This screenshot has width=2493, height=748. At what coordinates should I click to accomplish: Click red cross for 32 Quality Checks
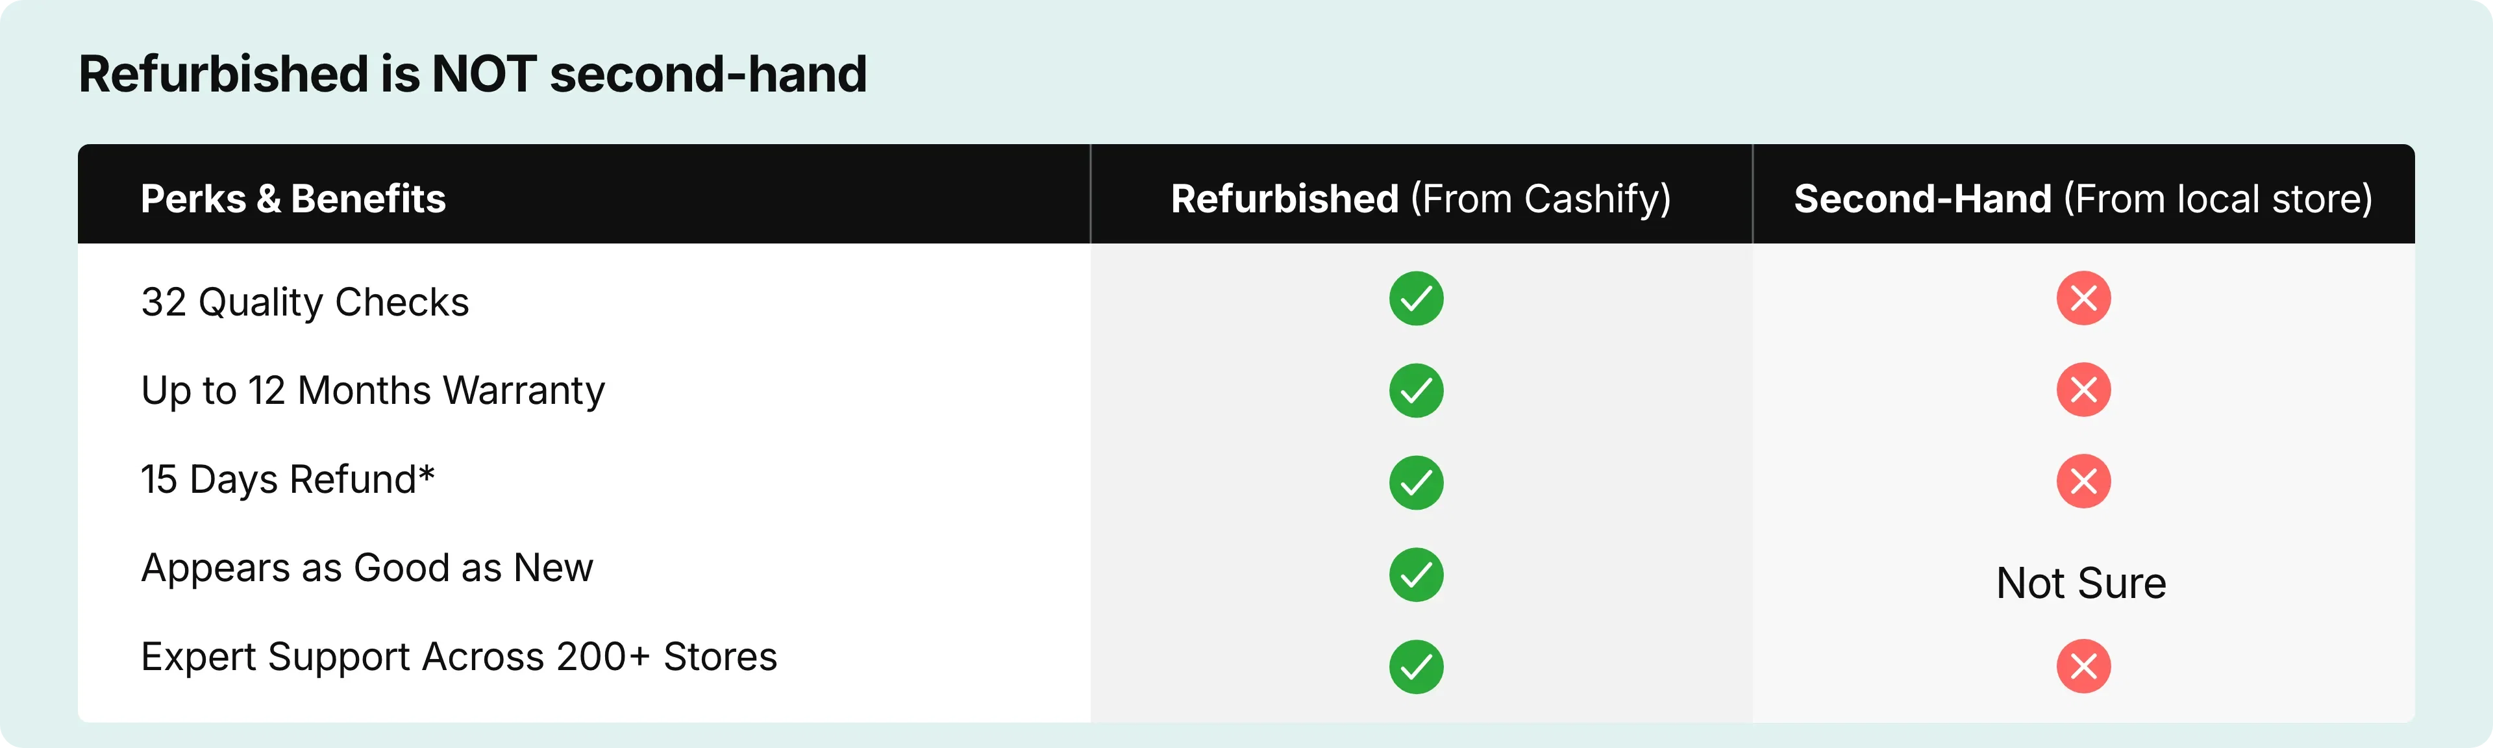pyautogui.click(x=2083, y=298)
